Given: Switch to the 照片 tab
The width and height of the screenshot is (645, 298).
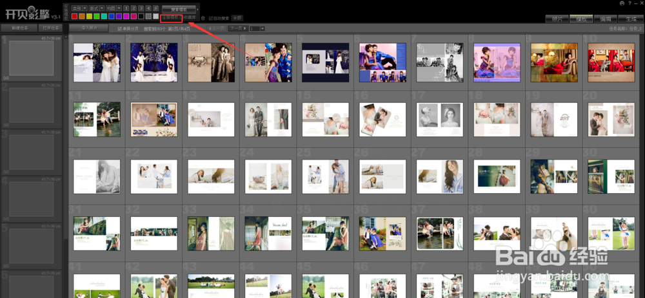Looking at the screenshot, I should pyautogui.click(x=557, y=19).
